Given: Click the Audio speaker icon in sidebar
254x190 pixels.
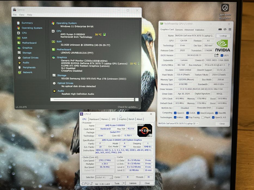Looking at the screenshot, I should (19, 63).
